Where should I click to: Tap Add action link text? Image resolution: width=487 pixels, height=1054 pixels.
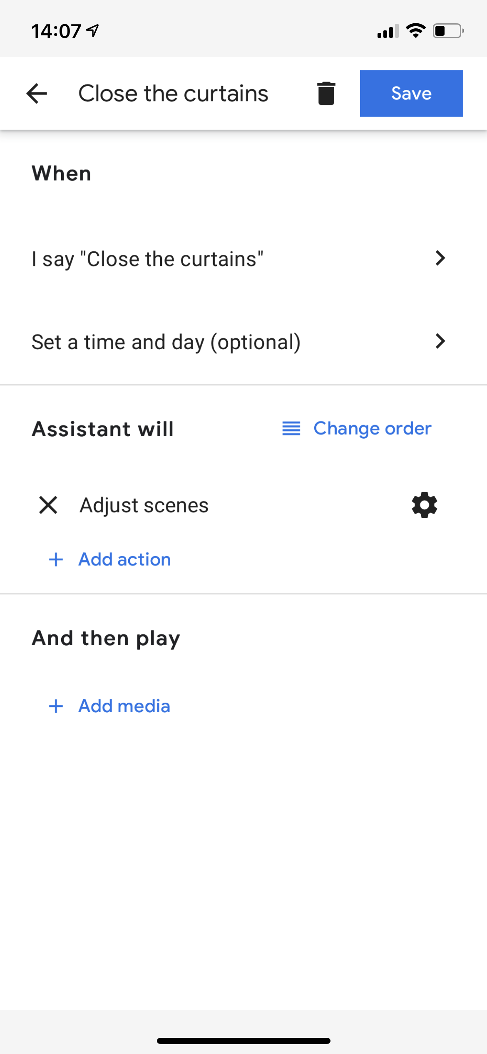click(124, 559)
